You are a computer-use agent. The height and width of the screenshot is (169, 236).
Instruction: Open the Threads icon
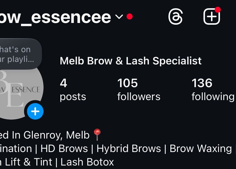(x=175, y=17)
